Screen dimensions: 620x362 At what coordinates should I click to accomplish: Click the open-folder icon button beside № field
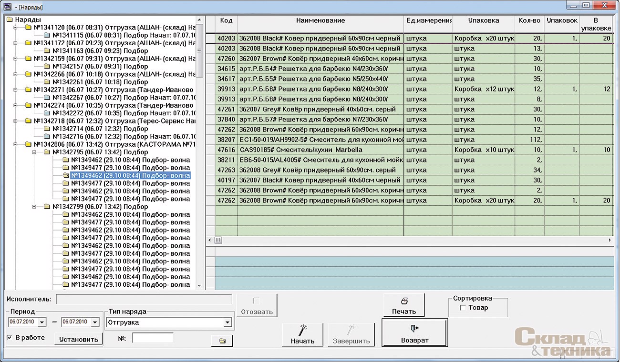pos(222,341)
